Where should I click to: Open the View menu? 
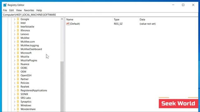click(19, 10)
